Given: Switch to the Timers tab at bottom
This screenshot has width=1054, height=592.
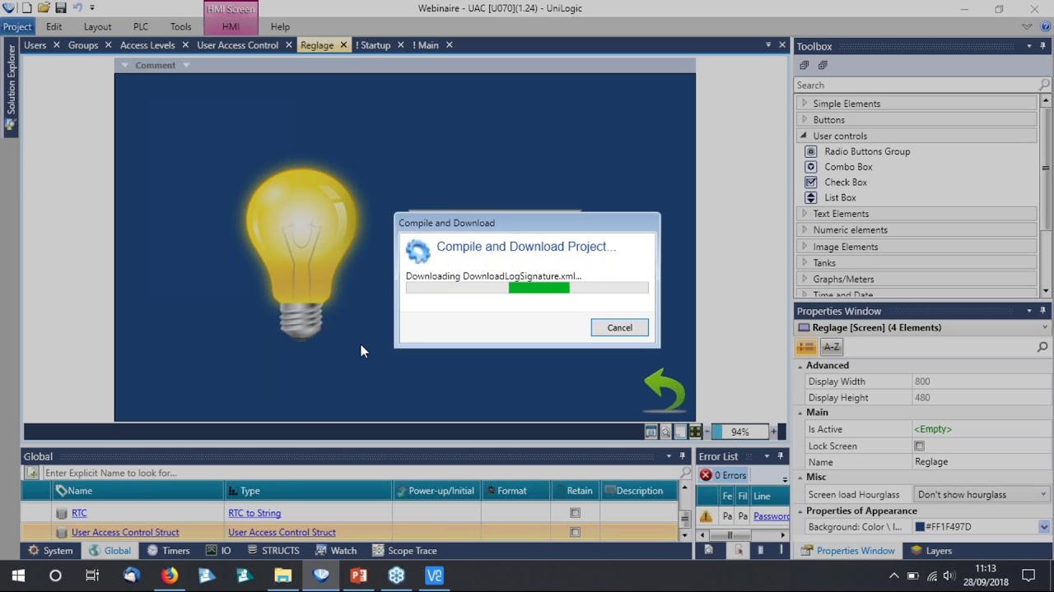Looking at the screenshot, I should (168, 551).
